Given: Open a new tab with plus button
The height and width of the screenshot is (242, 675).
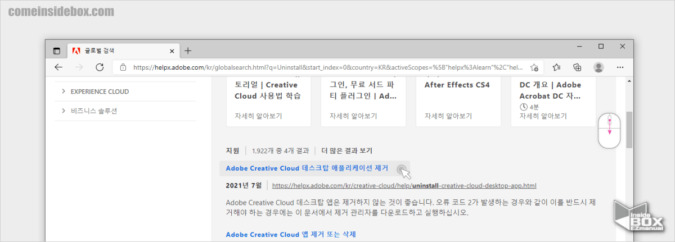Looking at the screenshot, I should tap(188, 51).
